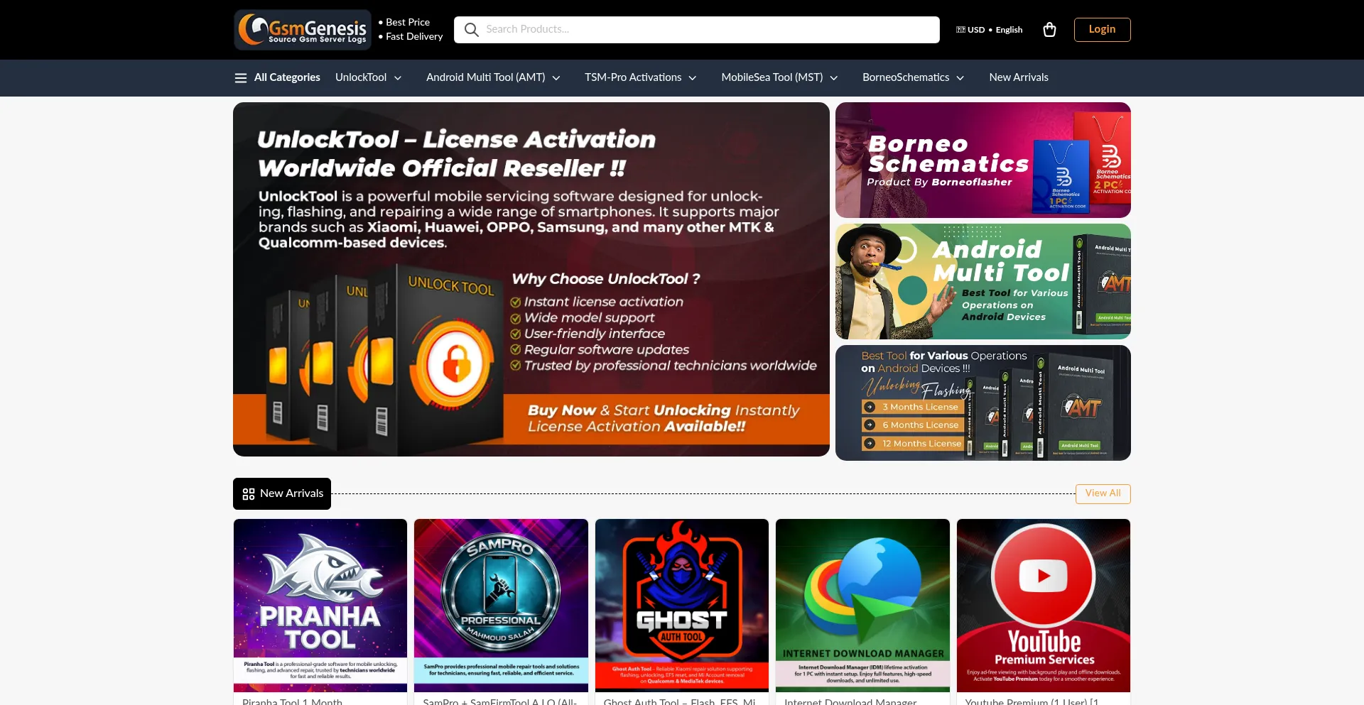Click the Piranha Tool 1 Month title

293,701
